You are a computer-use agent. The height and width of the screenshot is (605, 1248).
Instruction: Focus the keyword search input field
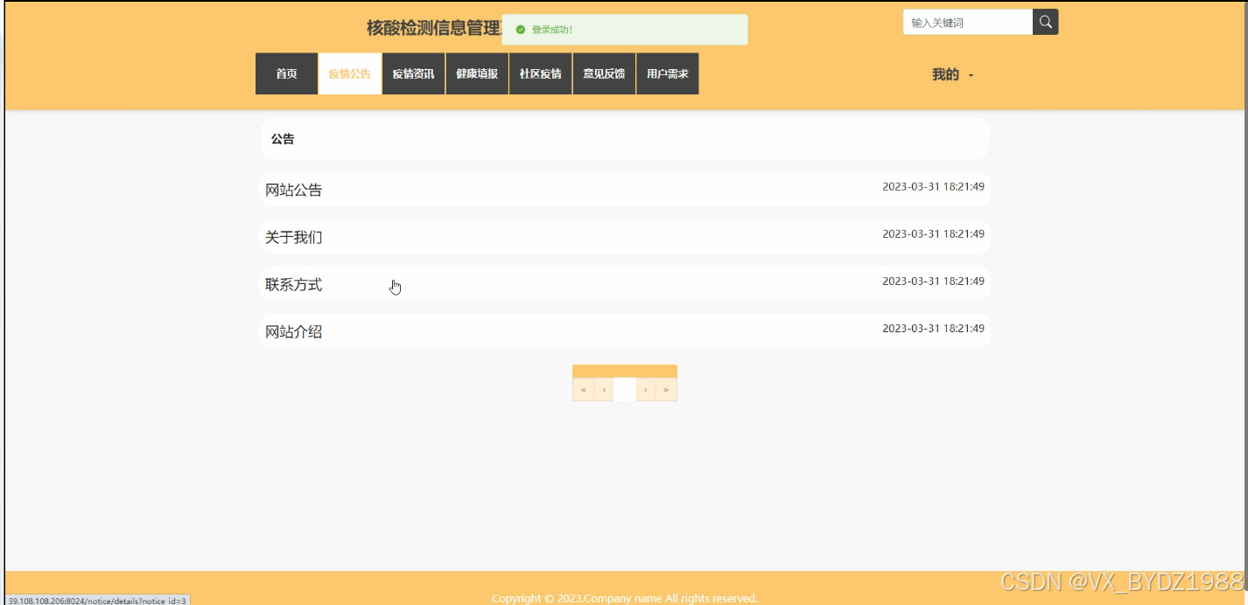(968, 22)
